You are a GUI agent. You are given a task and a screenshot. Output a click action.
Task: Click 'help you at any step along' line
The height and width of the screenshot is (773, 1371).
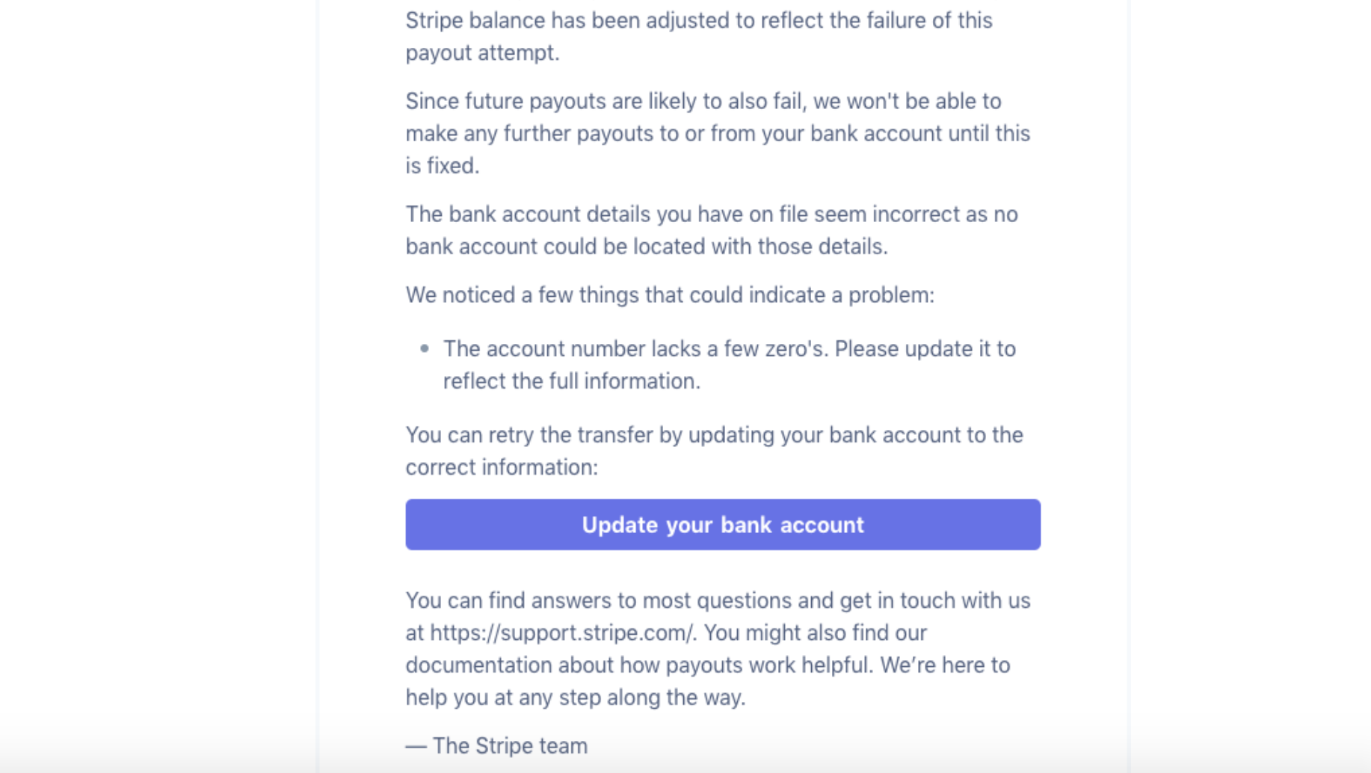pos(576,697)
